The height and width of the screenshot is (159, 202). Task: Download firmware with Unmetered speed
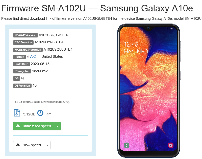(34, 126)
